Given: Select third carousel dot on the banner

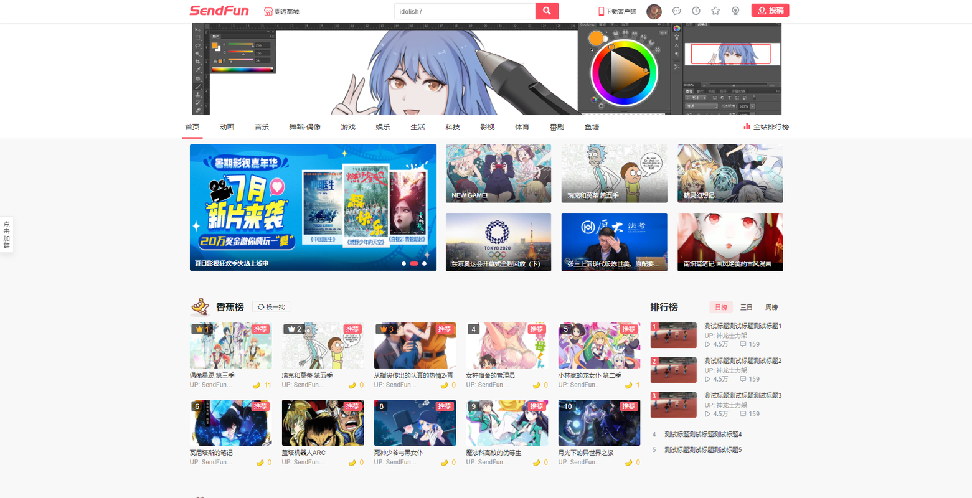Looking at the screenshot, I should tap(425, 264).
